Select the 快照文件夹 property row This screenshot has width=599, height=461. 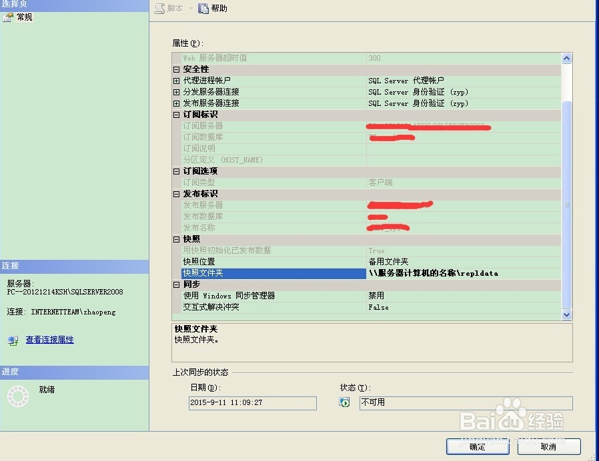[372, 273]
